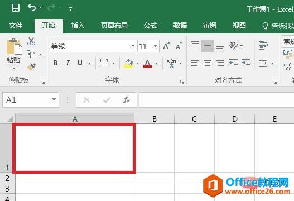Click Merge and Center icon

click(263, 63)
